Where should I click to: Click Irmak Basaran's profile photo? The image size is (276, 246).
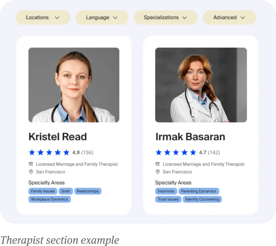(x=201, y=85)
